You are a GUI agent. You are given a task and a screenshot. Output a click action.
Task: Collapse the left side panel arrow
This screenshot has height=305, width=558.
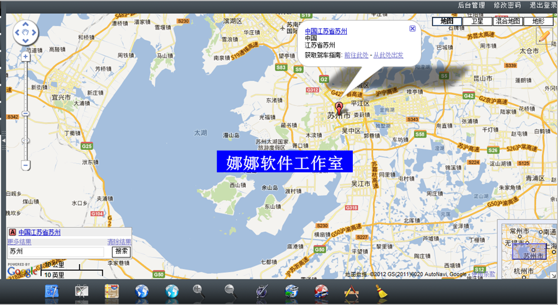tap(4, 141)
